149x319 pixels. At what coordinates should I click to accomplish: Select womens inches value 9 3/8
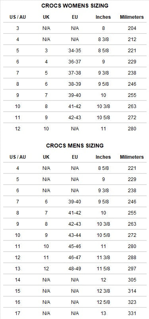(x=103, y=73)
